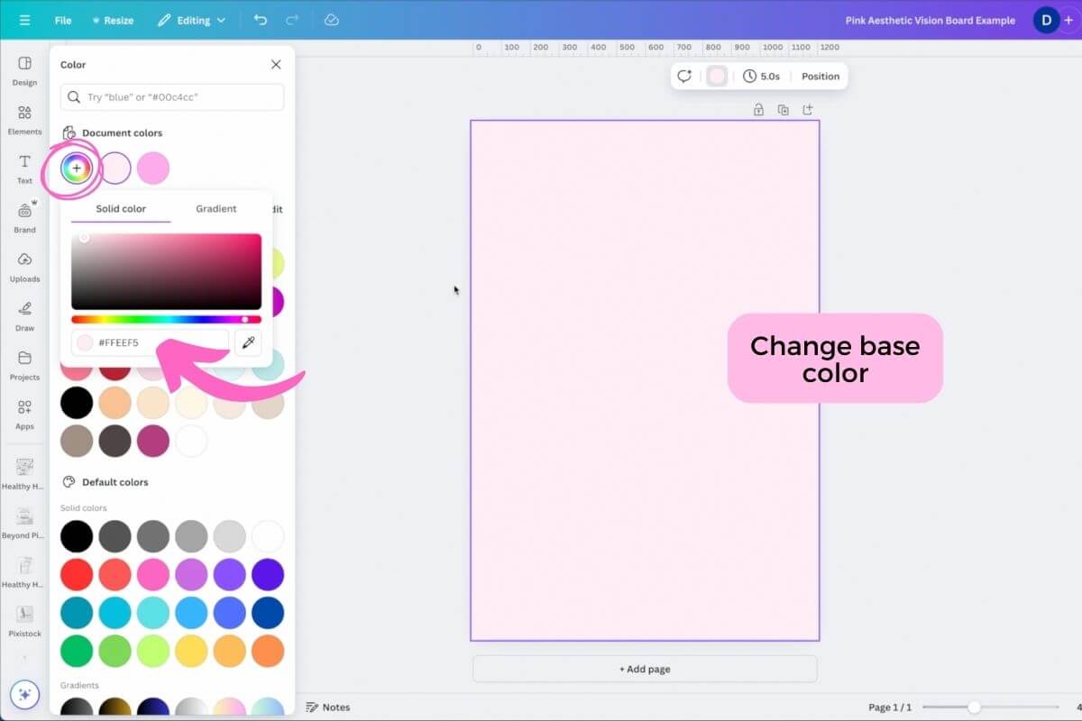The image size is (1082, 721).
Task: Click the undo arrow in top bar
Action: [261, 20]
